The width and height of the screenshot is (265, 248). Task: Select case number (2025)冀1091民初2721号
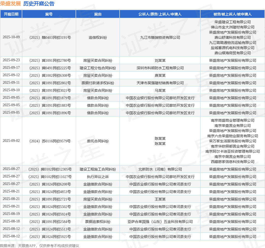click(x=50, y=199)
